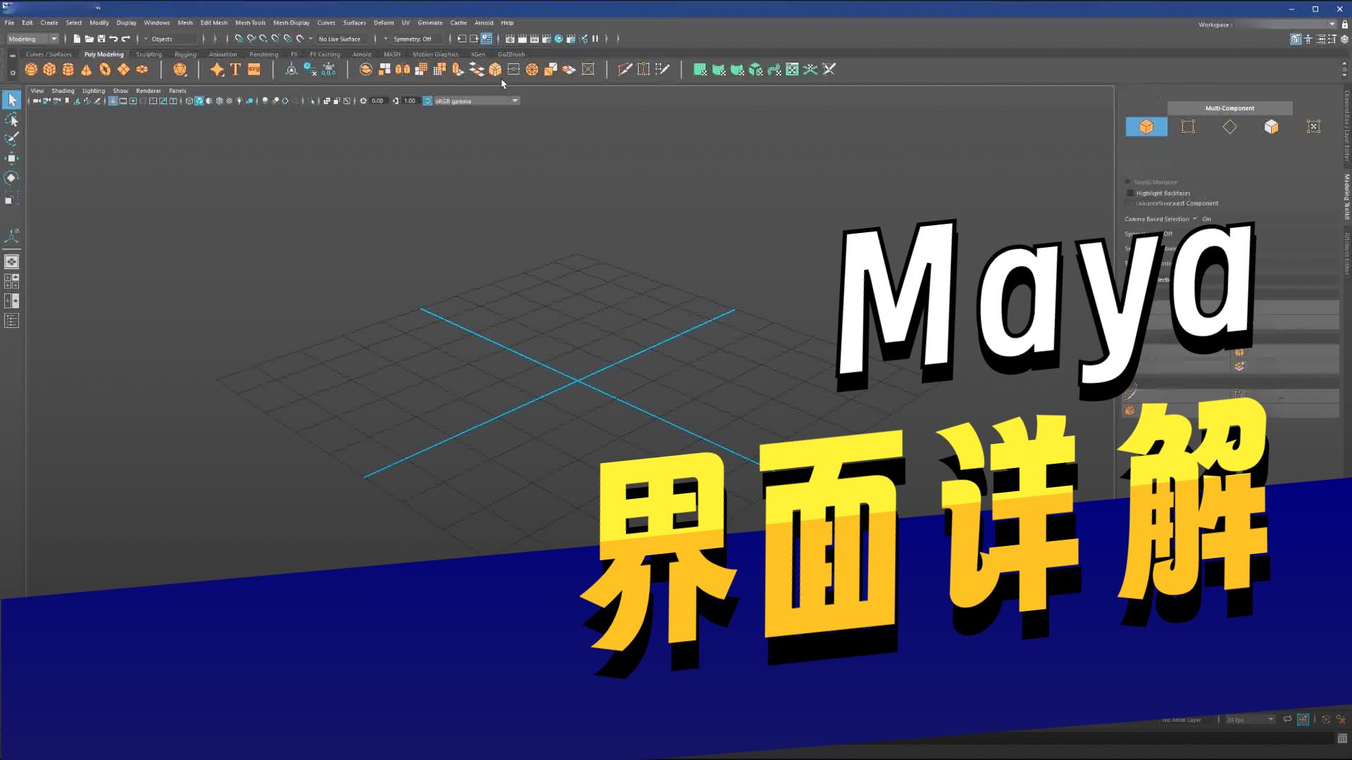The height and width of the screenshot is (760, 1352).
Task: Switch to the Rigging shelf tab
Action: point(185,54)
